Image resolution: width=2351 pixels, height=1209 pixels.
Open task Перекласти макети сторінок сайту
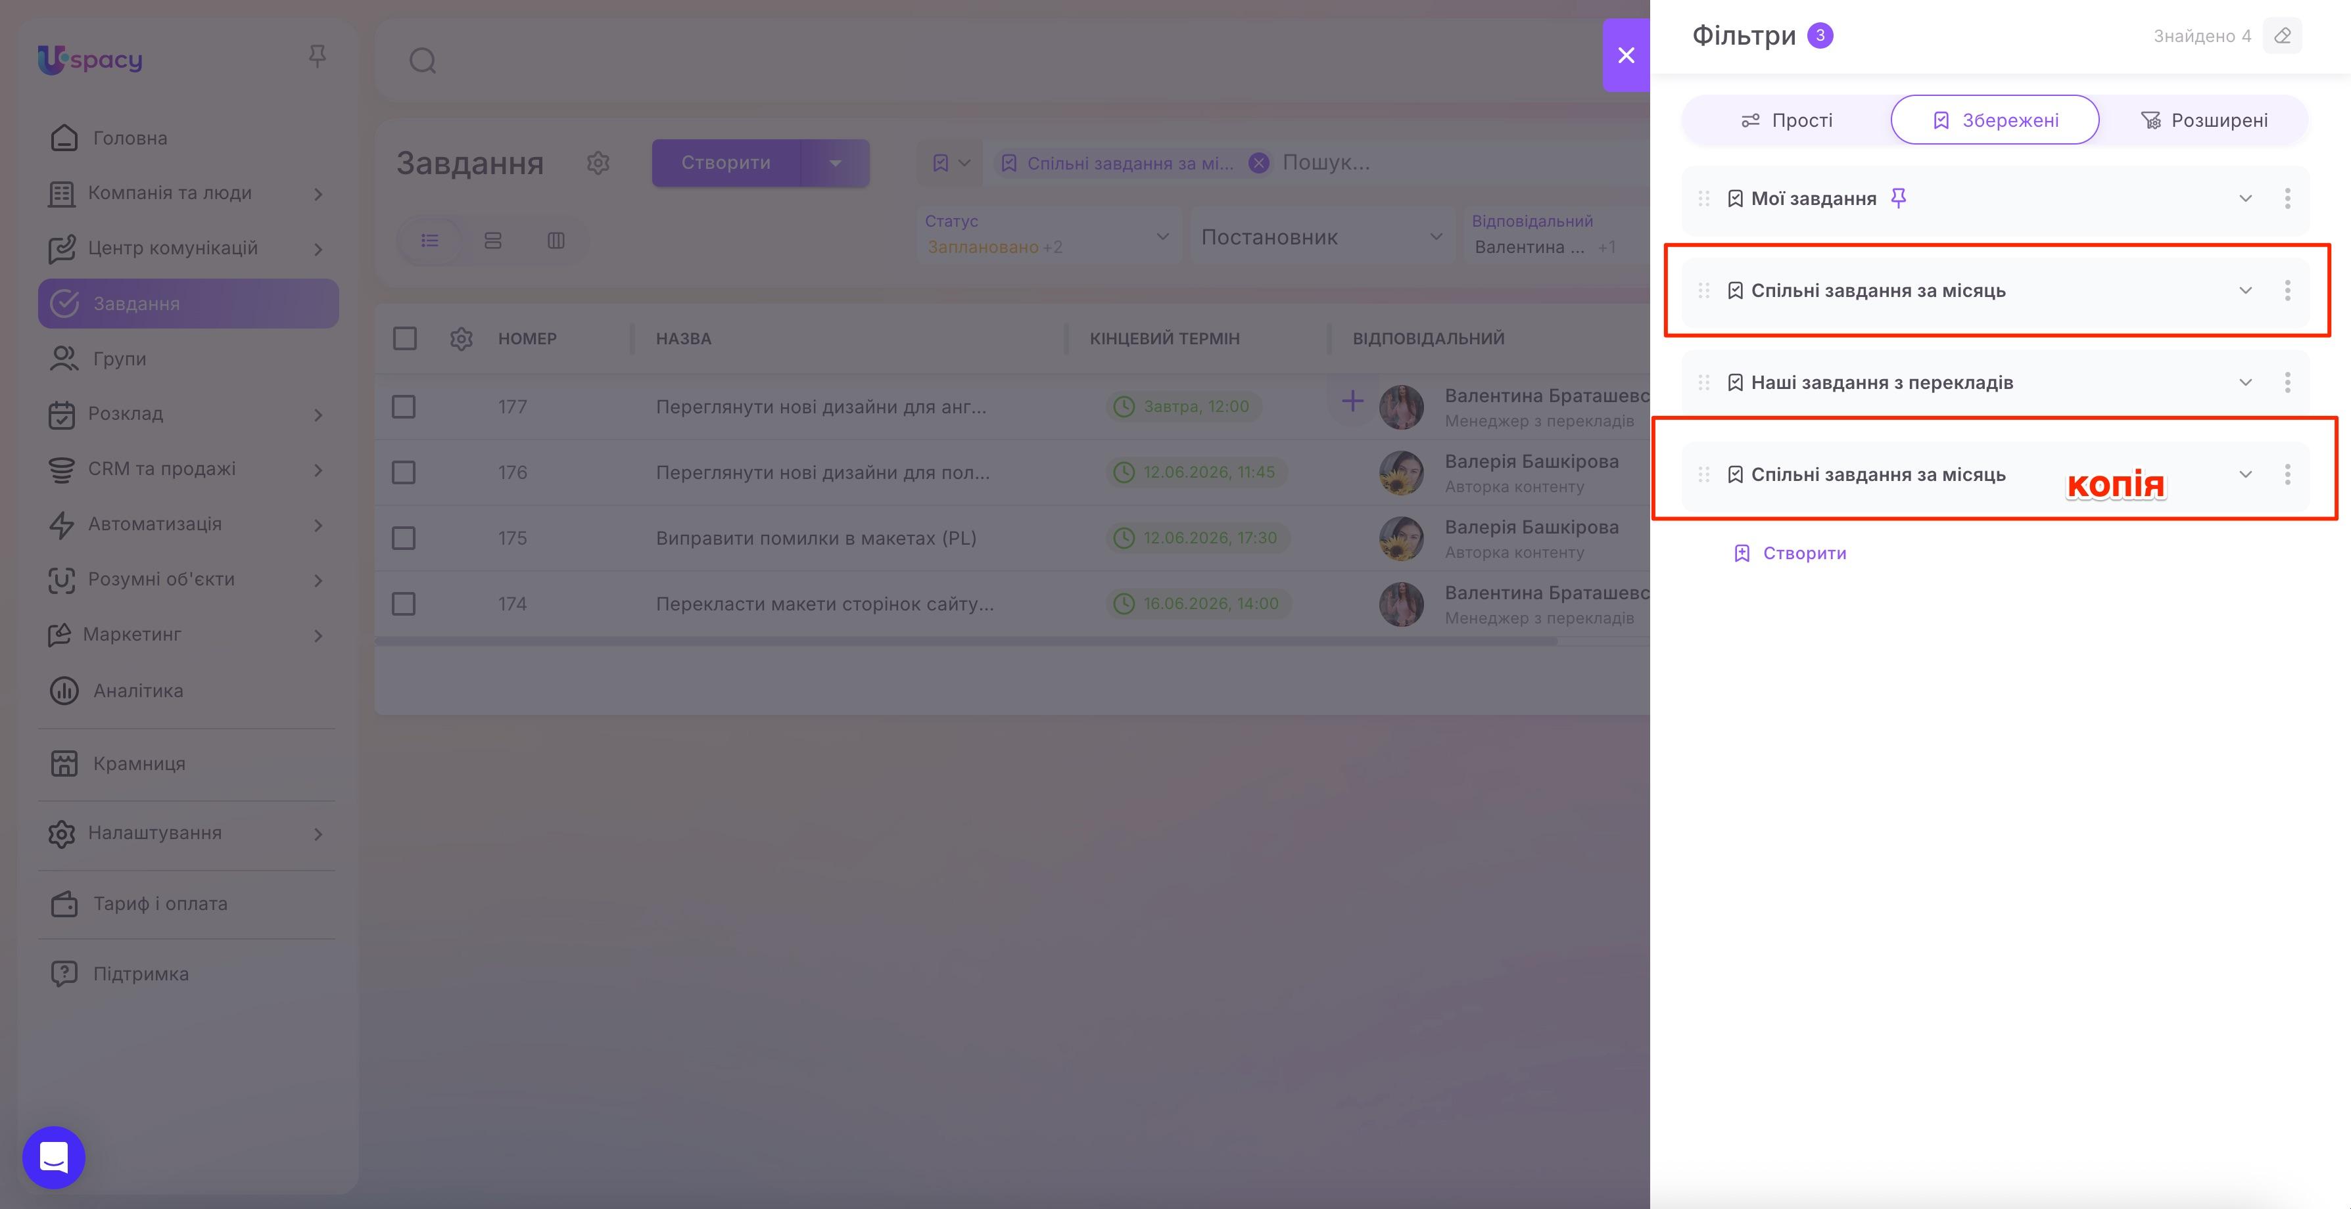coord(825,604)
